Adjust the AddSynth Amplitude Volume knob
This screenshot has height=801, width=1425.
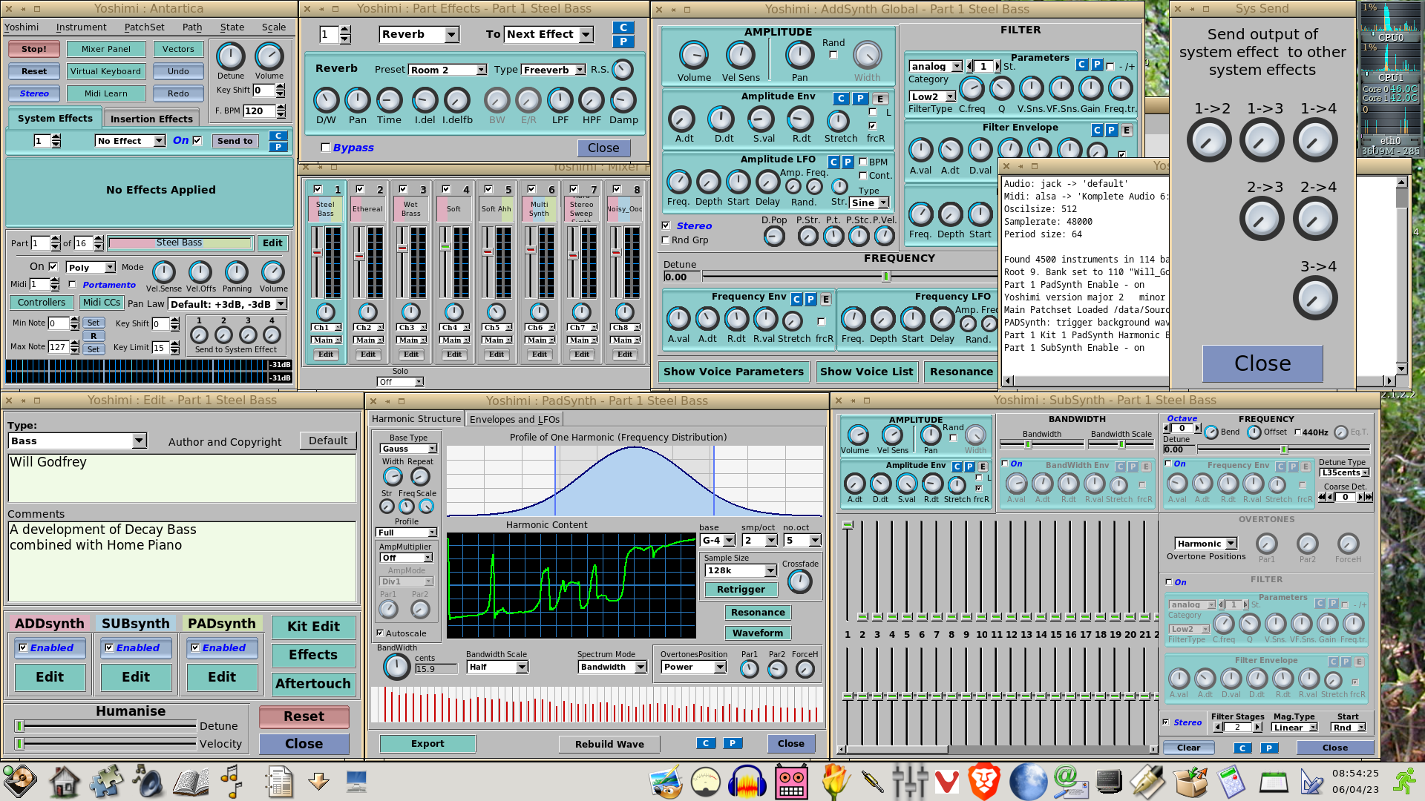click(693, 56)
